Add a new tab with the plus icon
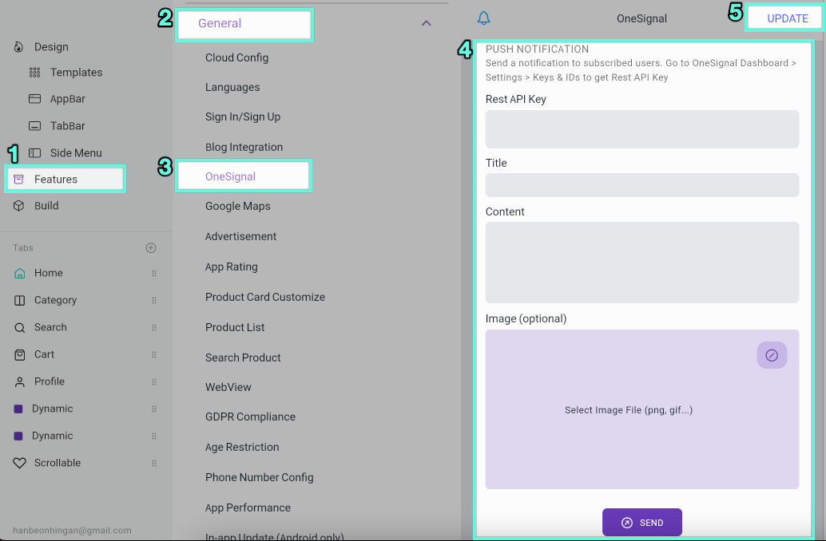 click(151, 248)
